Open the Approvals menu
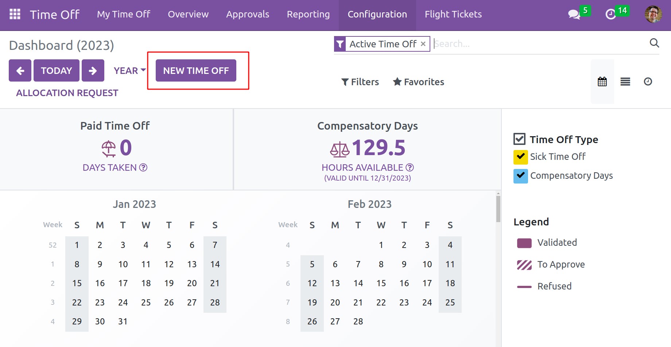Viewport: 671px width, 347px height. pos(248,15)
